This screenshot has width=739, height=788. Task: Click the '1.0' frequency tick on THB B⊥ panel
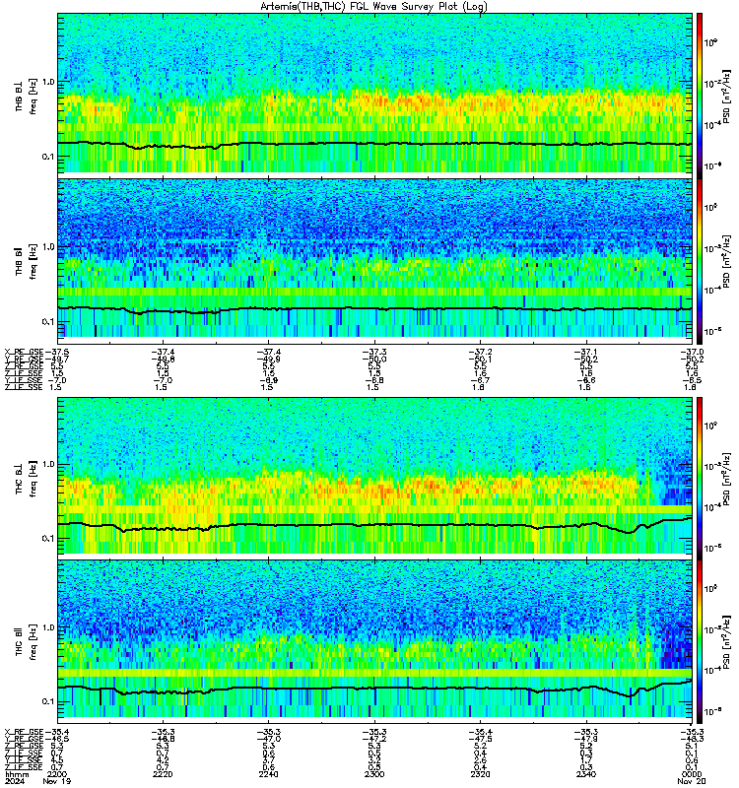click(48, 82)
